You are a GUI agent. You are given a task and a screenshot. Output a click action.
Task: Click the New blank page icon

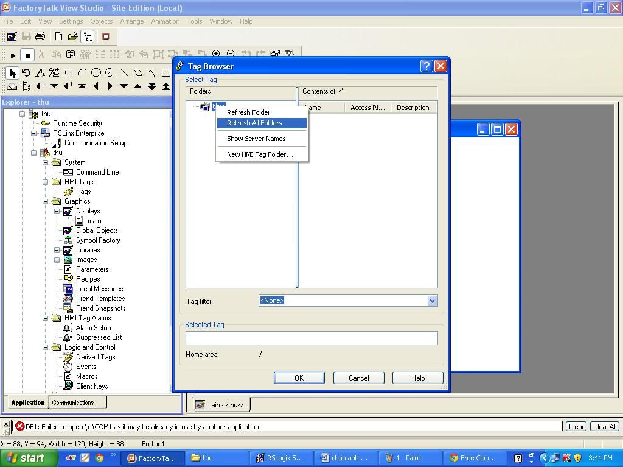(58, 36)
